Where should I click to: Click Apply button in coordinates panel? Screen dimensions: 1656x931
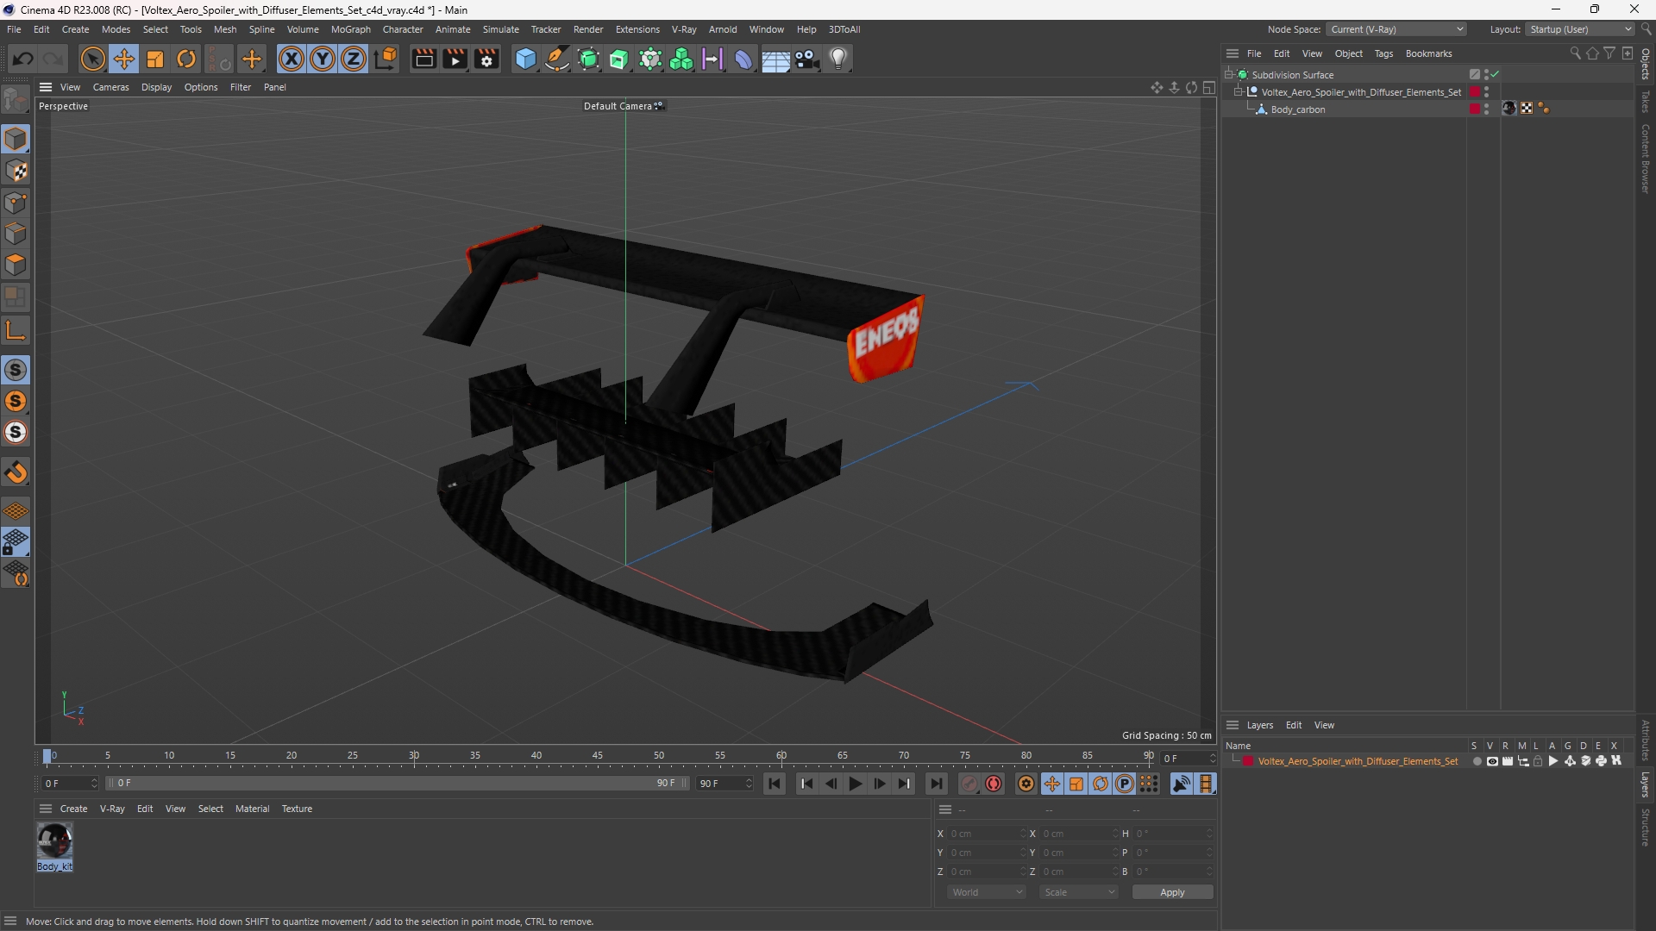click(1172, 892)
